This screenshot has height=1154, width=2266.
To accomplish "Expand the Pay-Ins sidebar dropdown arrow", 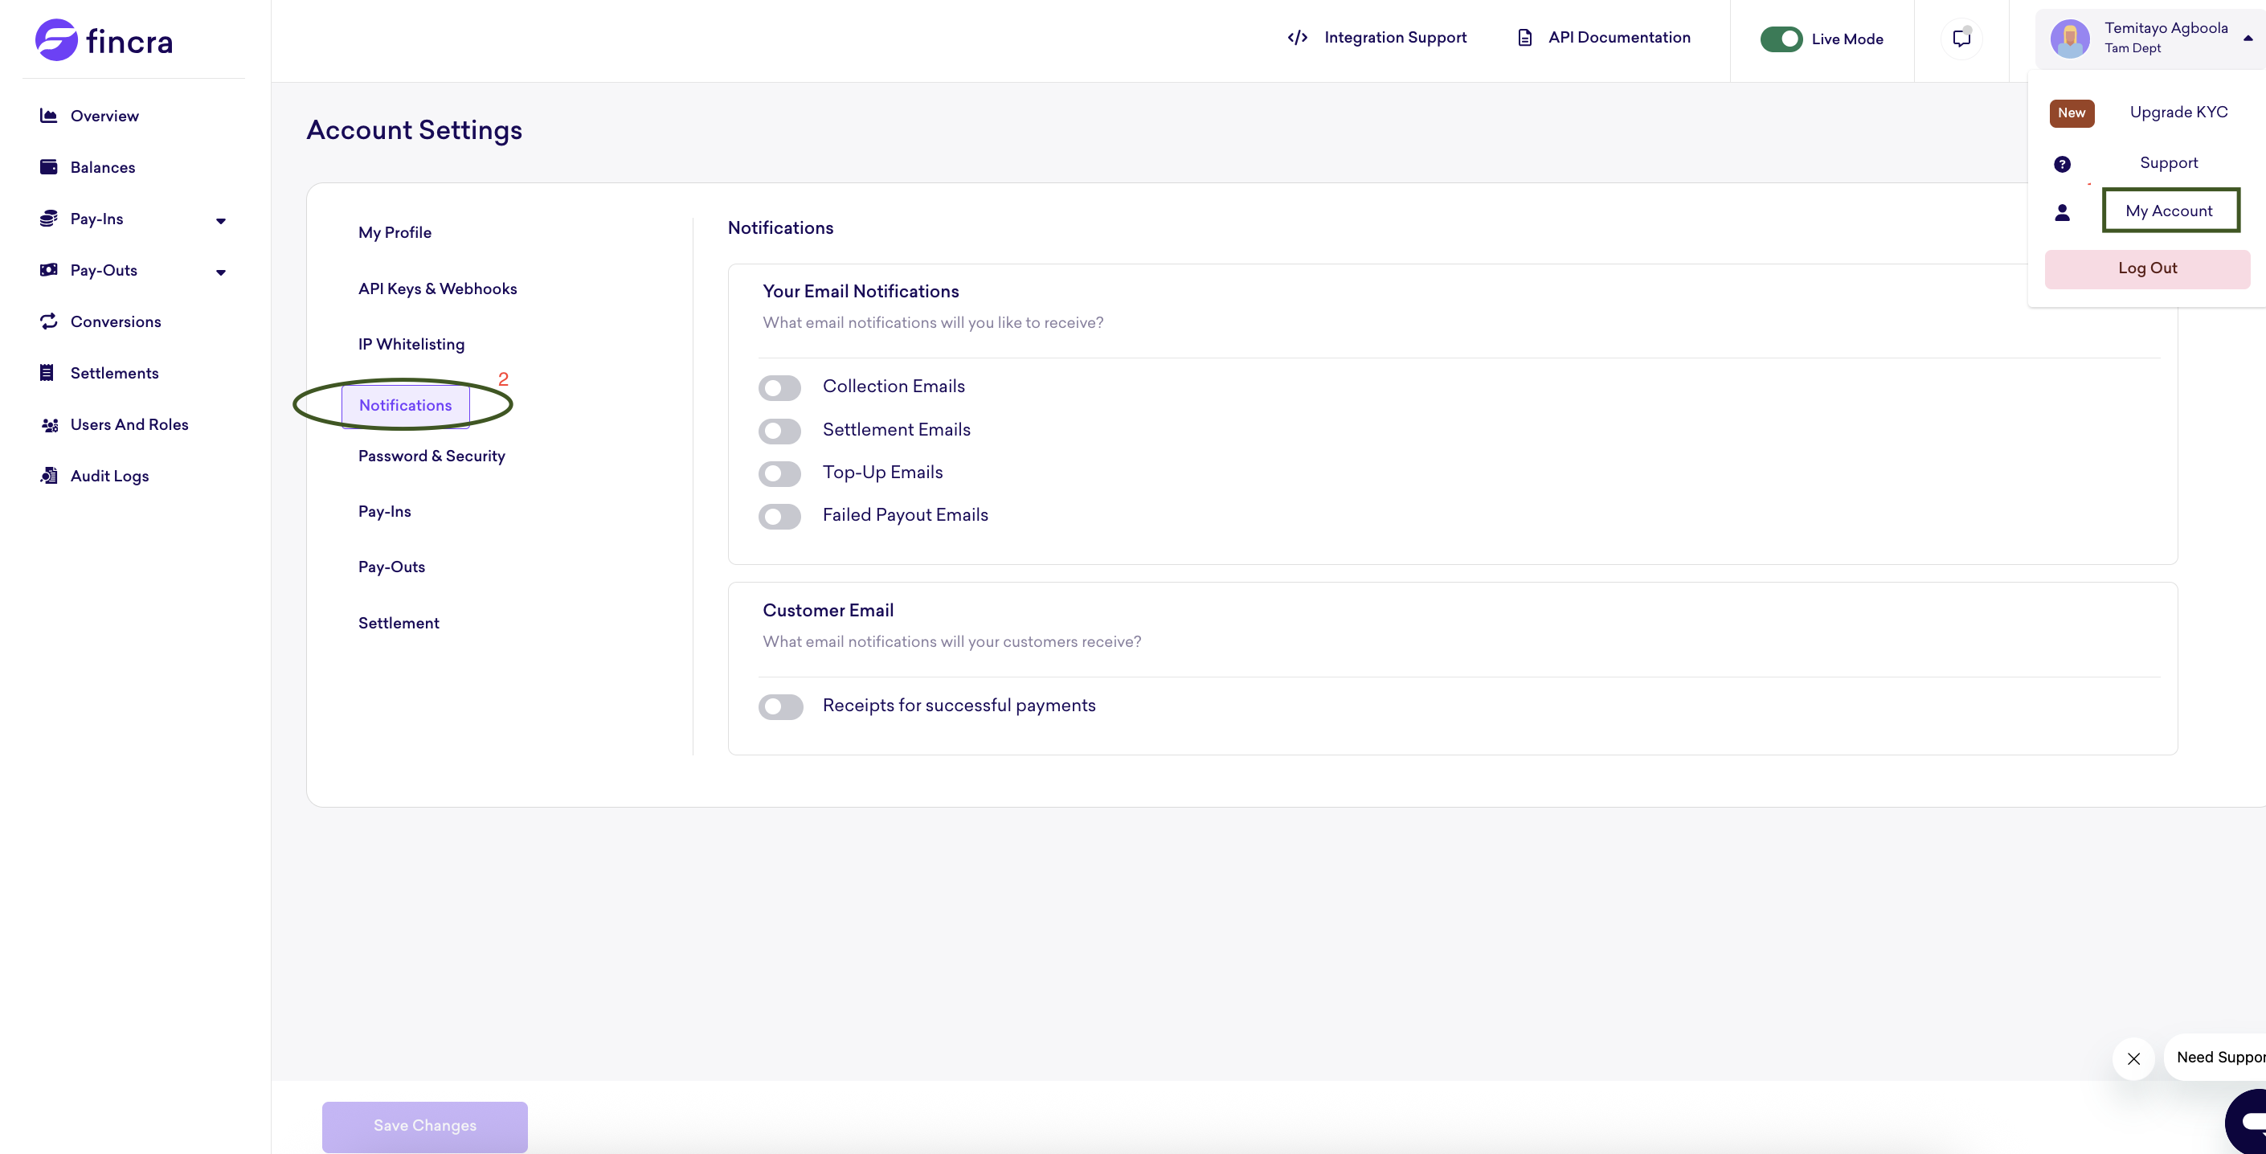I will [x=221, y=221].
